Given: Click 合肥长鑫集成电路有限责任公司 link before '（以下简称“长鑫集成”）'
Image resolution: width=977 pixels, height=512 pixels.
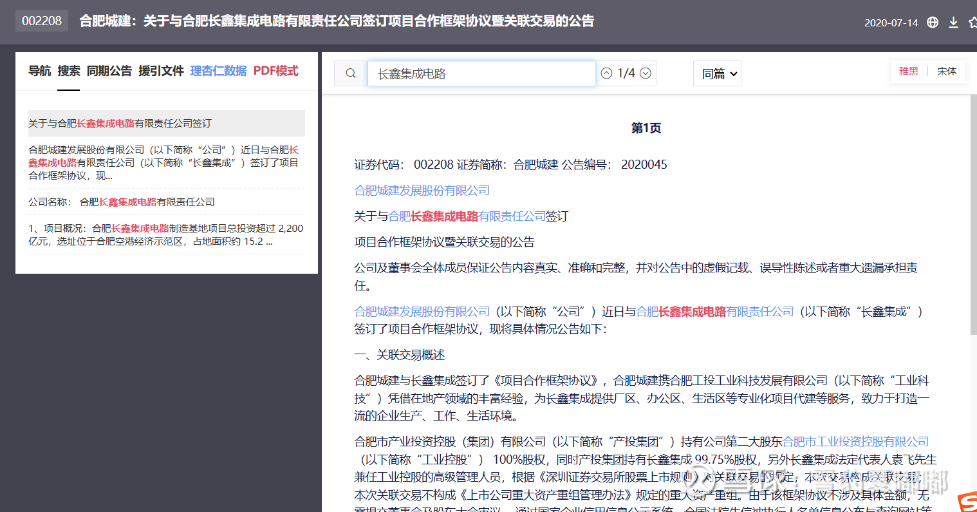Looking at the screenshot, I should coord(715,312).
